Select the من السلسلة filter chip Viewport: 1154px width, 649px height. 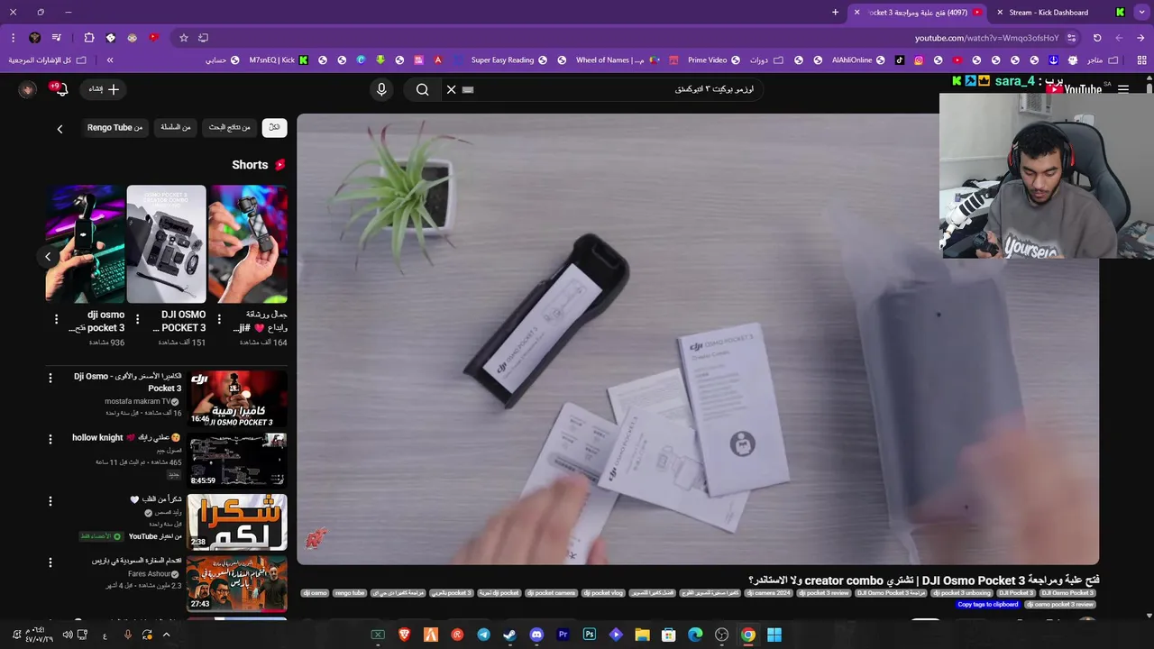[176, 127]
